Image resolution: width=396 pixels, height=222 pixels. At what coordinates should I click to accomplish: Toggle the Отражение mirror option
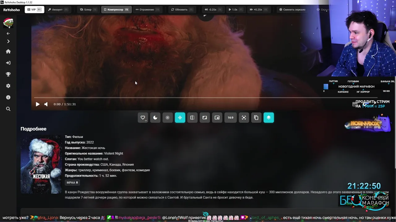[x=148, y=10]
